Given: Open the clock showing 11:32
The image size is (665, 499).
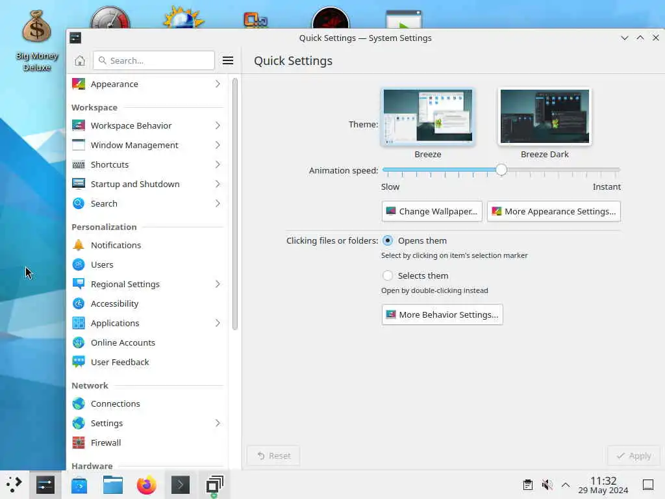Looking at the screenshot, I should (x=603, y=485).
